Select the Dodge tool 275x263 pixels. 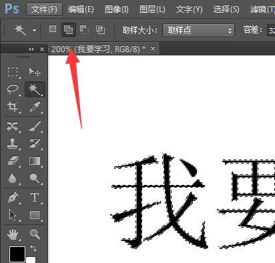(x=35, y=178)
